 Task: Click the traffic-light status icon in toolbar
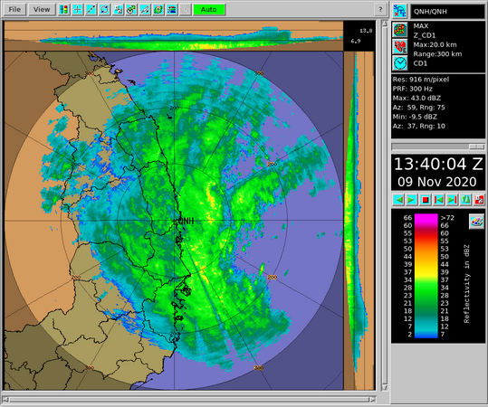pos(63,10)
